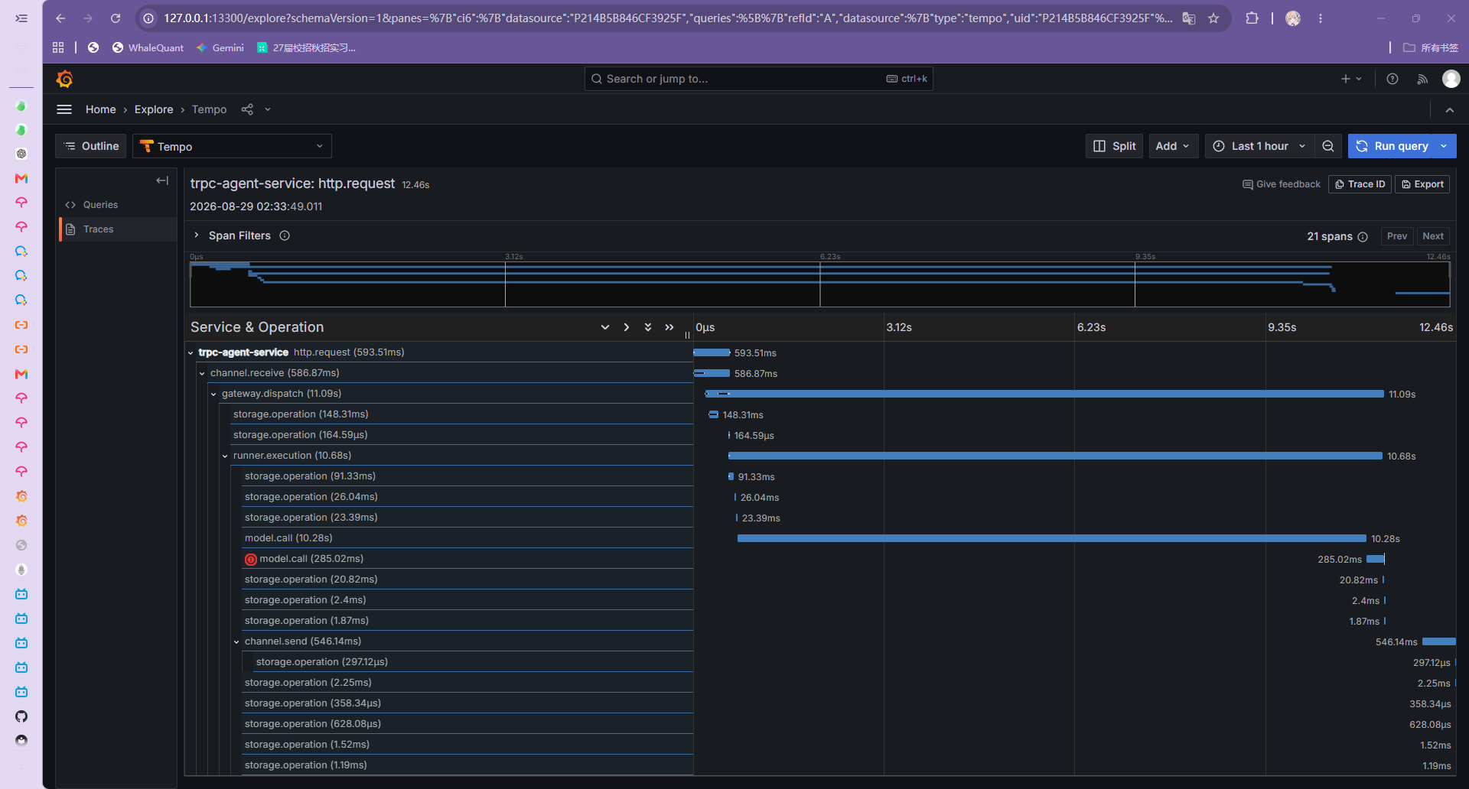Open the user profile avatar
The width and height of the screenshot is (1469, 789).
1451,79
